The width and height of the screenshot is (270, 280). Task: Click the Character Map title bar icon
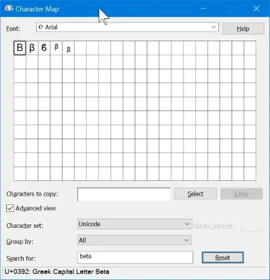tap(9, 9)
